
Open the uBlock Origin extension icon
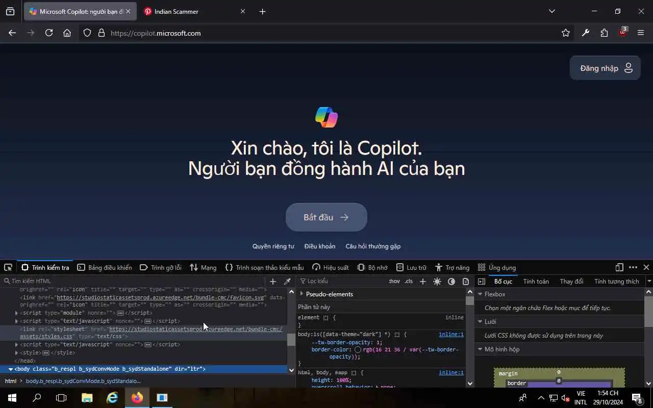coord(622,32)
